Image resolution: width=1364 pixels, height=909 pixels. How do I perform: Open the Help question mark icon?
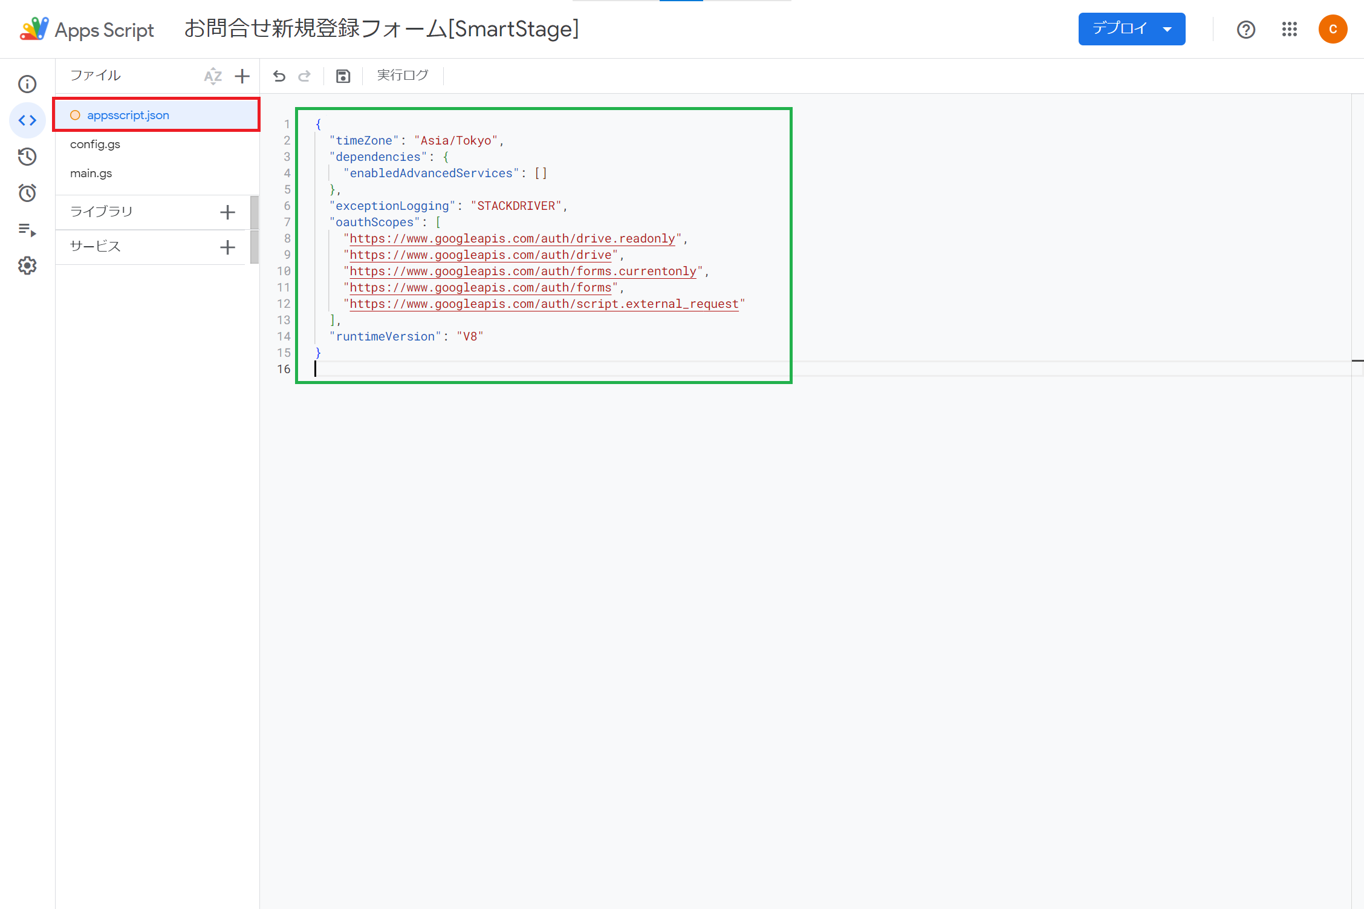click(1246, 29)
